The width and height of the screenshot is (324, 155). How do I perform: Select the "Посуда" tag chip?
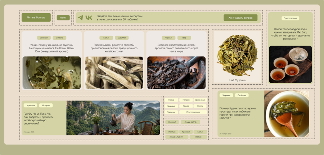pos(186,106)
